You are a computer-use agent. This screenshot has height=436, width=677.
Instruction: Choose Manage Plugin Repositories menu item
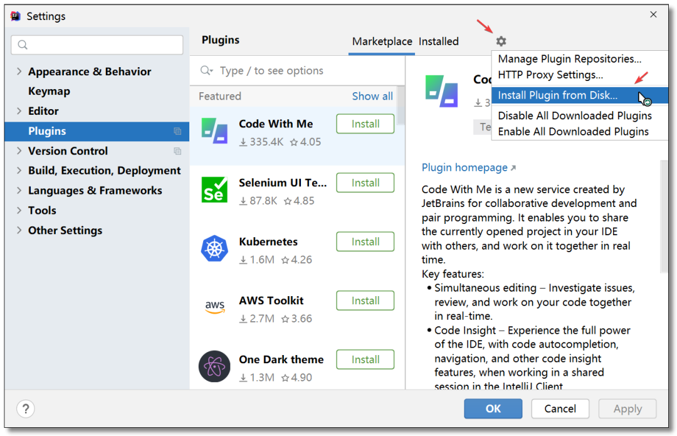[x=580, y=59]
